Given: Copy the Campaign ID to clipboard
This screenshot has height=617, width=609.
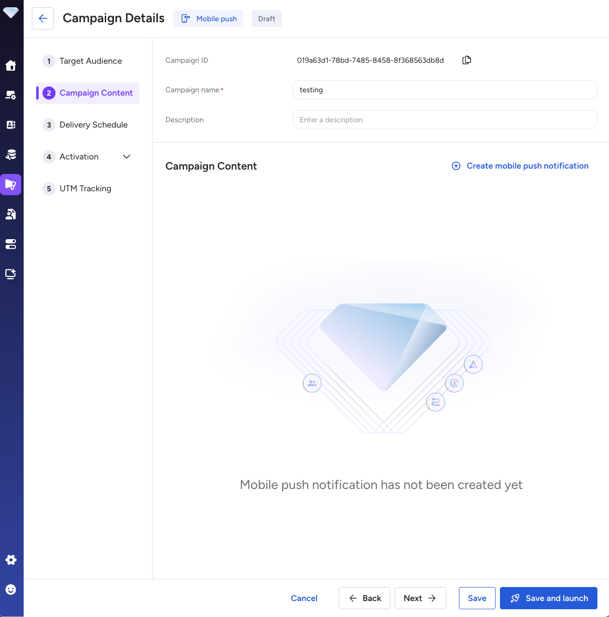Looking at the screenshot, I should (466, 60).
